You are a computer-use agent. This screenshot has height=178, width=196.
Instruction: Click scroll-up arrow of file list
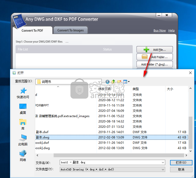click(190, 88)
